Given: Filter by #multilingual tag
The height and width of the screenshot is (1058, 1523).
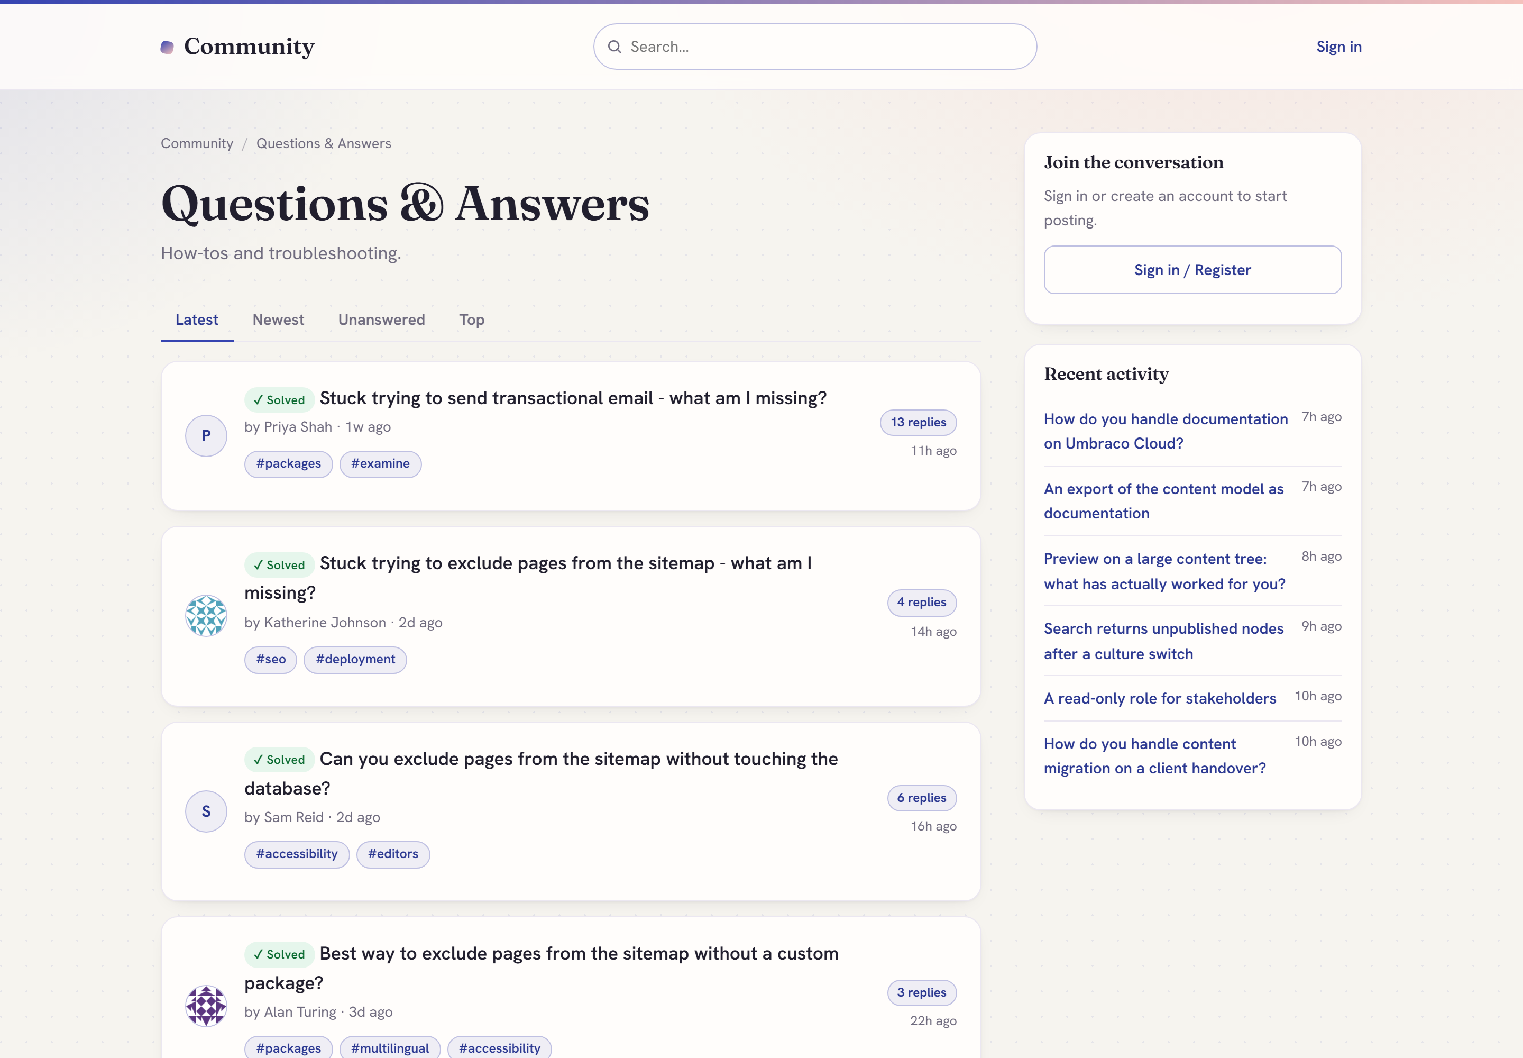Looking at the screenshot, I should pyautogui.click(x=390, y=1048).
